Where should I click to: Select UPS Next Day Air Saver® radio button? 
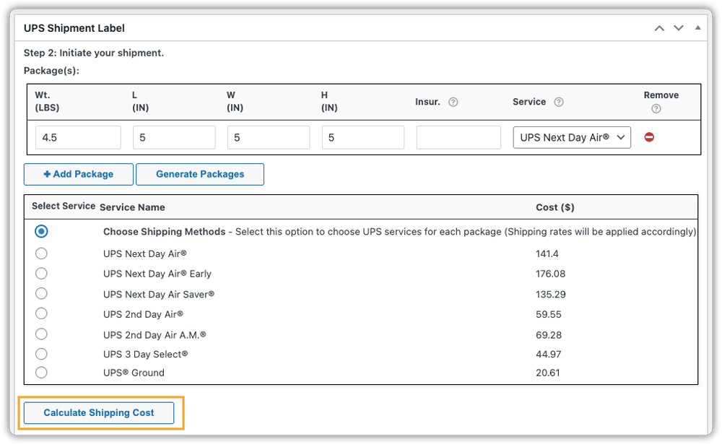pos(41,294)
